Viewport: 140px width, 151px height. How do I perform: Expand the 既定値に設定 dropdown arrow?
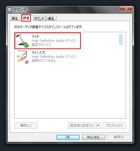pyautogui.click(x=98, y=126)
